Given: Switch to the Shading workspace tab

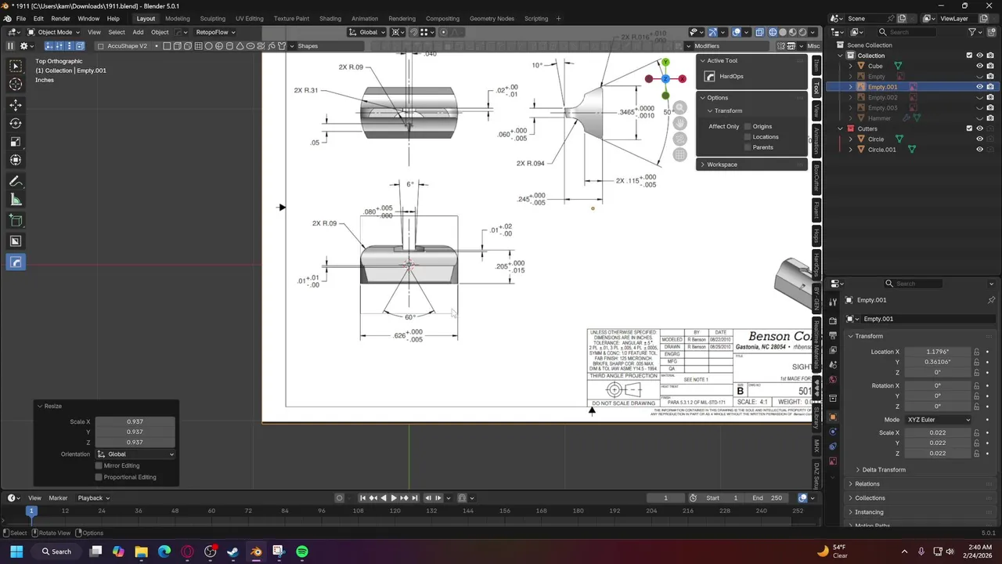Looking at the screenshot, I should tap(330, 19).
